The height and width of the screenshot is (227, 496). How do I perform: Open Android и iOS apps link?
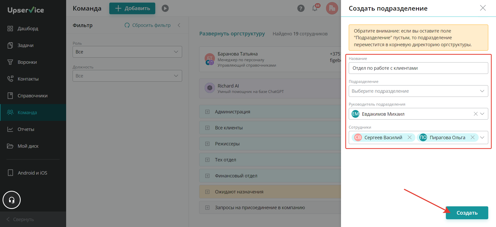(33, 173)
